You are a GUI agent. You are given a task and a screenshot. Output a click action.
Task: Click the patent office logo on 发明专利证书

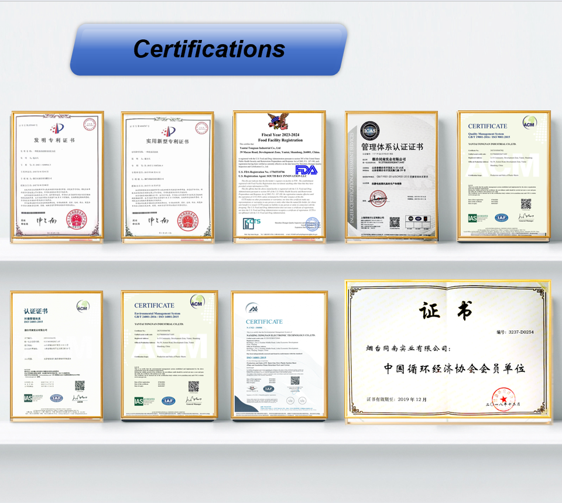click(57, 128)
